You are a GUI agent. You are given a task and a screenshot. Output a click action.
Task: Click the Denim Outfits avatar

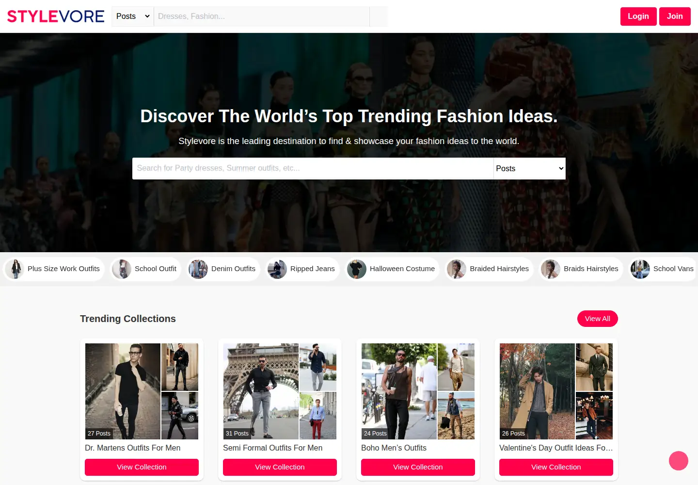pos(198,269)
